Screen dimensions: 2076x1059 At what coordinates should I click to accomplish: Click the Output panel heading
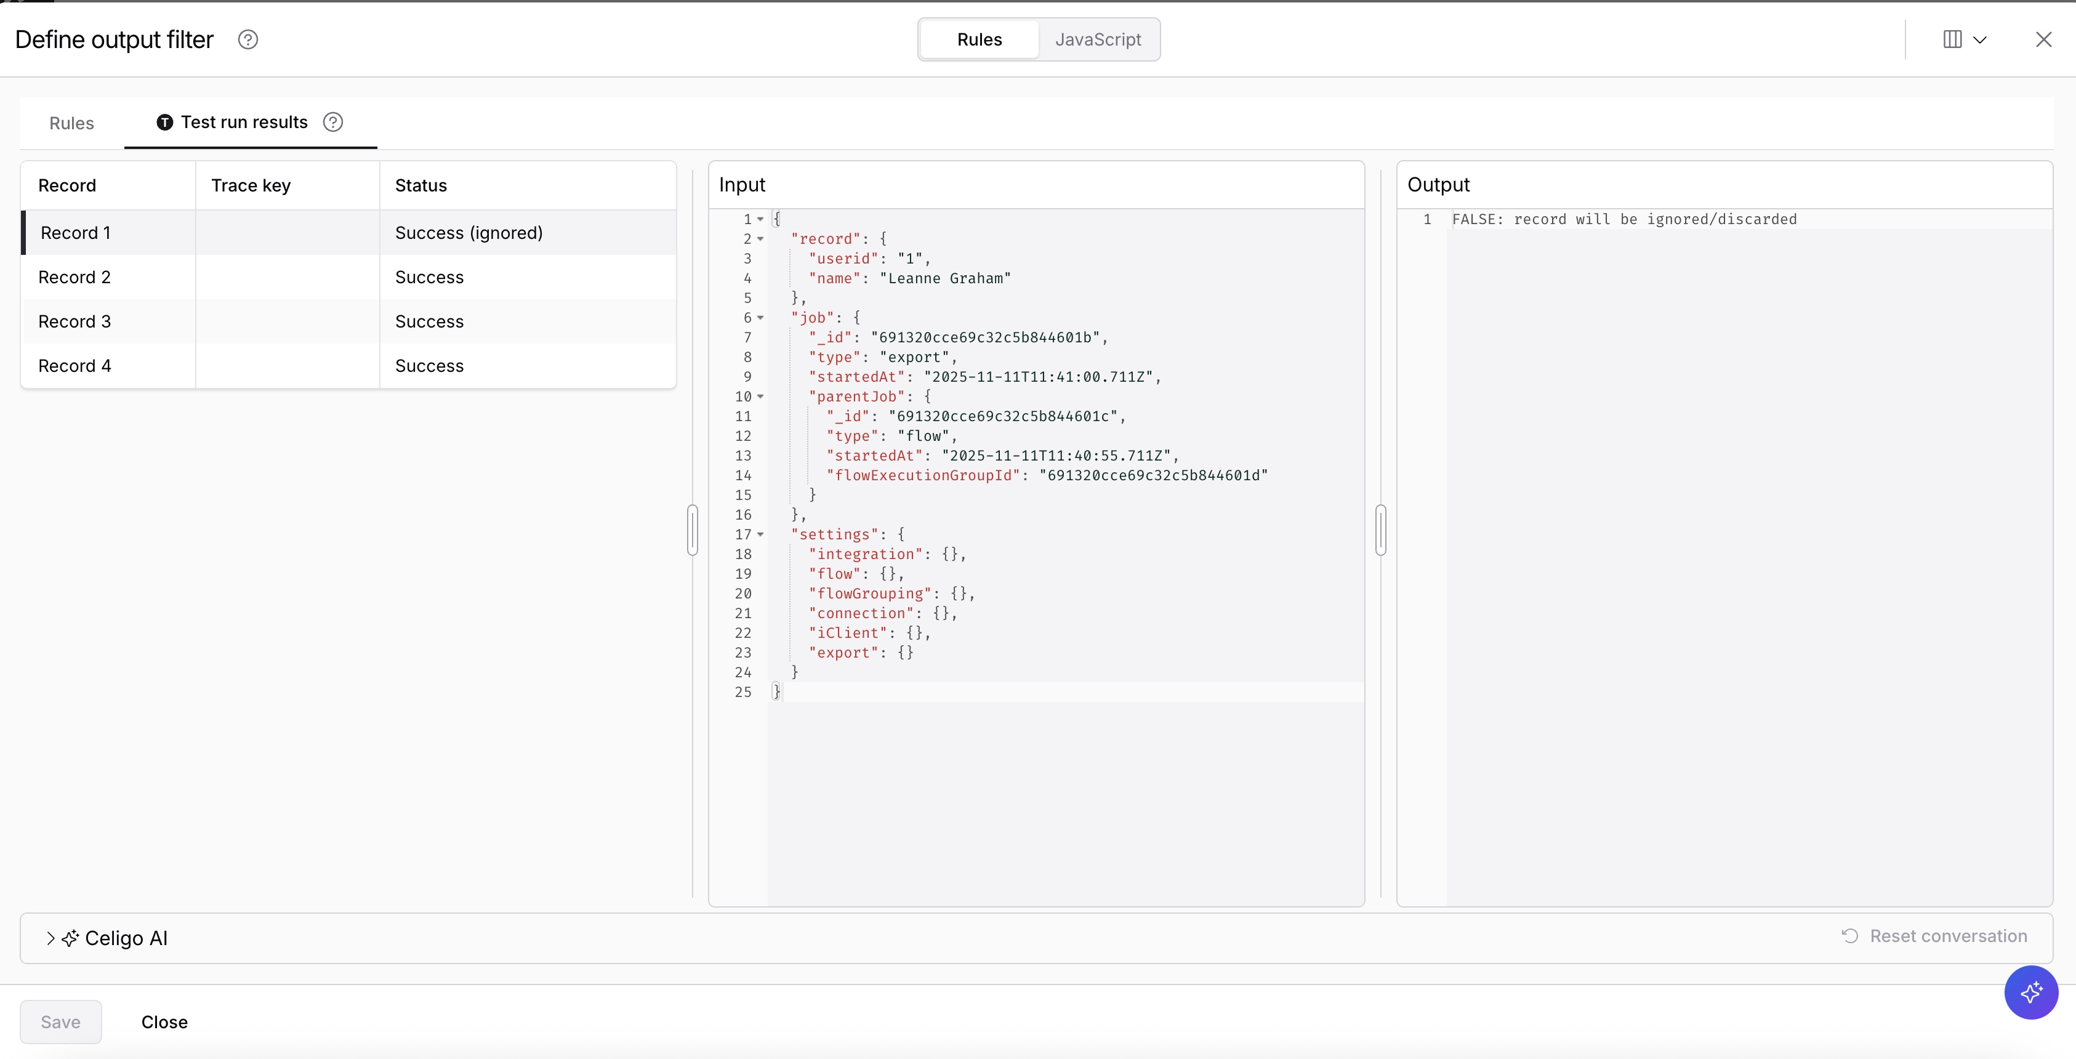1439,185
